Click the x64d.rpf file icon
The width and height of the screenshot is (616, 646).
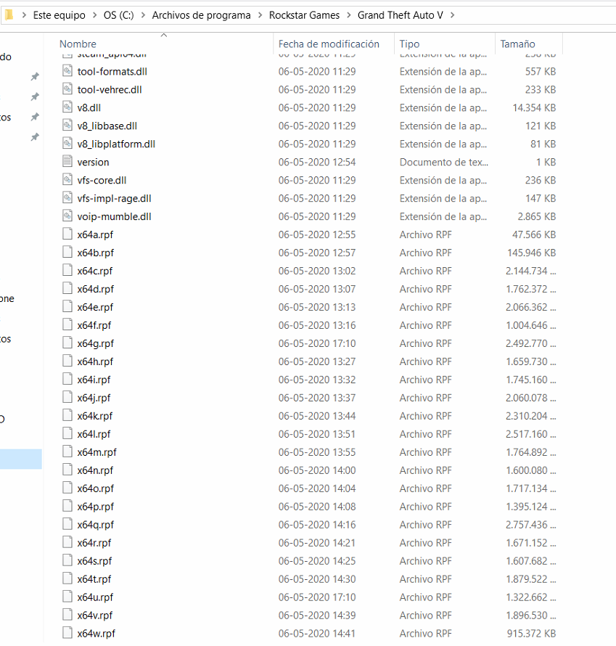click(67, 288)
